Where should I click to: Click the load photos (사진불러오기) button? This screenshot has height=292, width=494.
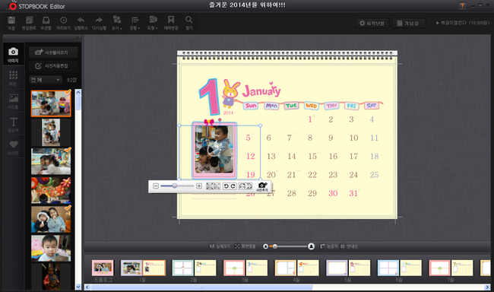tap(53, 52)
